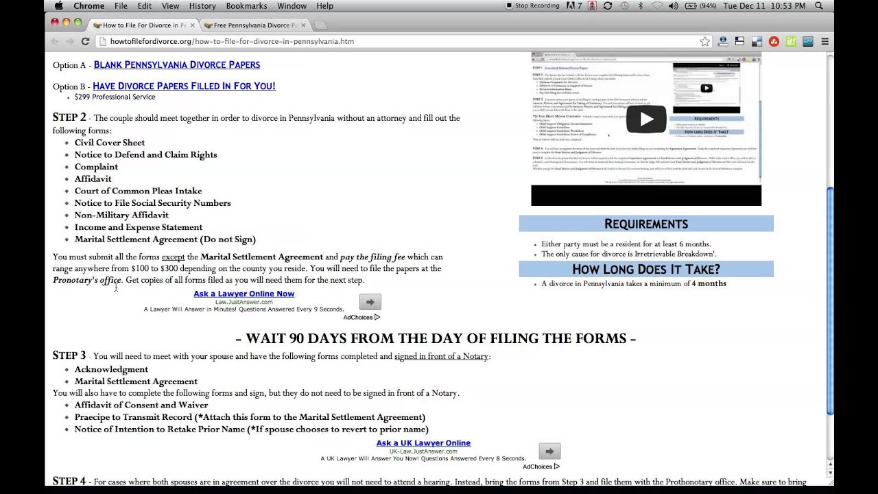Screen dimensions: 878x494
Task: Open the File menu
Action: tap(121, 5)
